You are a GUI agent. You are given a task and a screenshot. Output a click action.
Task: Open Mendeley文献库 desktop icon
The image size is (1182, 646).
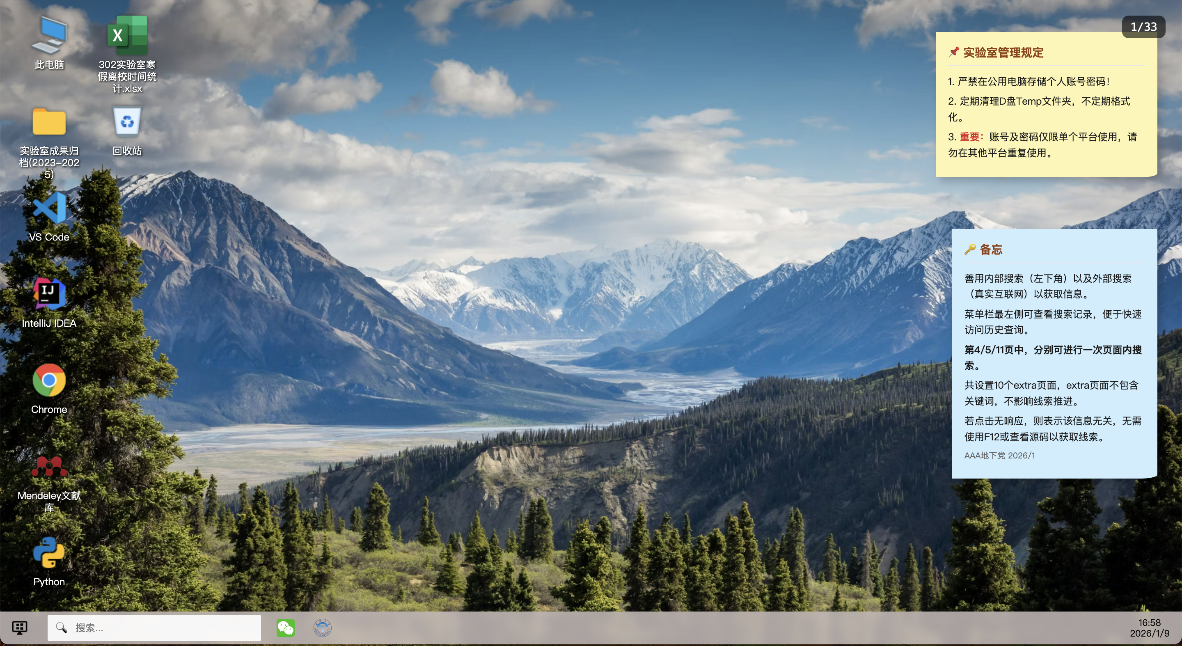point(49,467)
